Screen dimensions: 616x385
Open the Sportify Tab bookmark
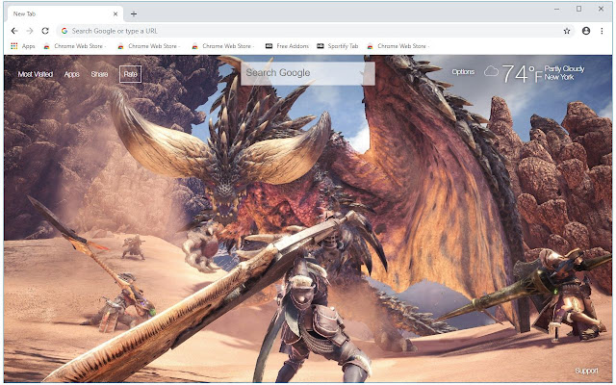click(338, 46)
